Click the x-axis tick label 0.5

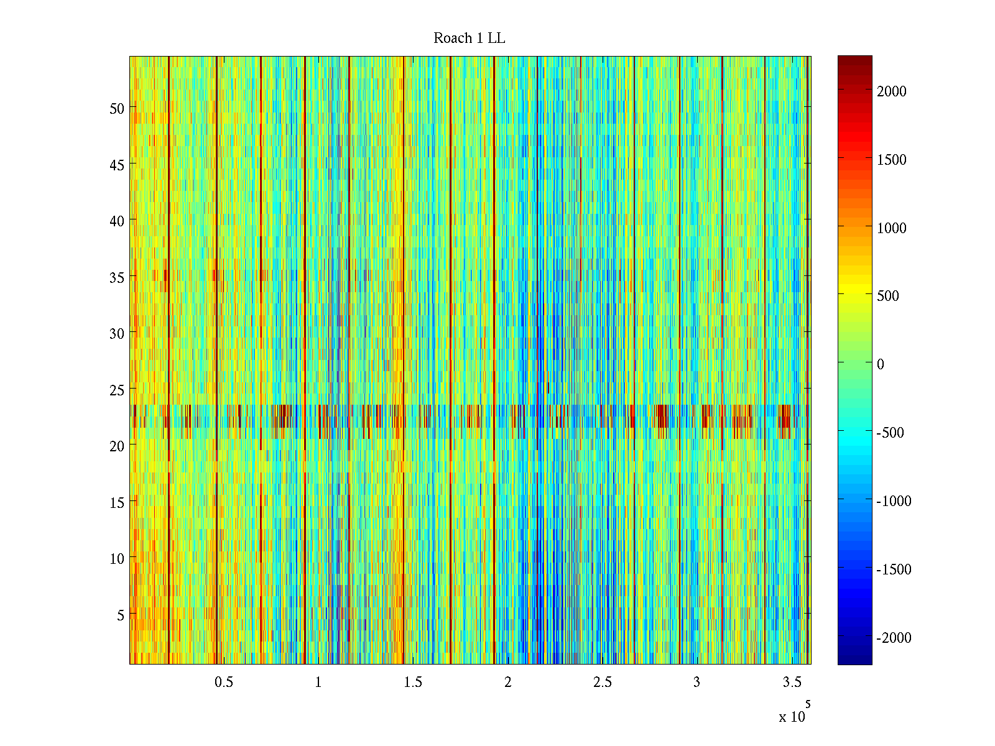point(224,683)
